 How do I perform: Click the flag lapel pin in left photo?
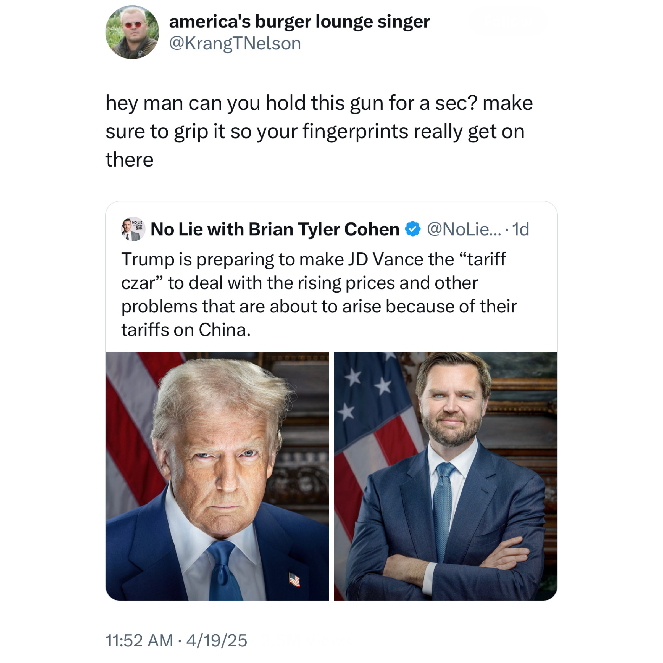[x=294, y=580]
